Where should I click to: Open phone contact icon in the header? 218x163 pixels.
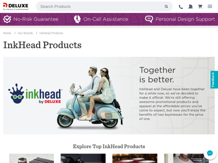coord(181,7)
